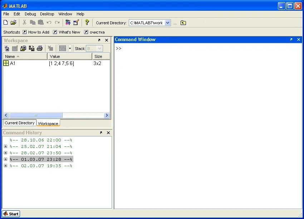Switch to the Workspace tab

48,123
